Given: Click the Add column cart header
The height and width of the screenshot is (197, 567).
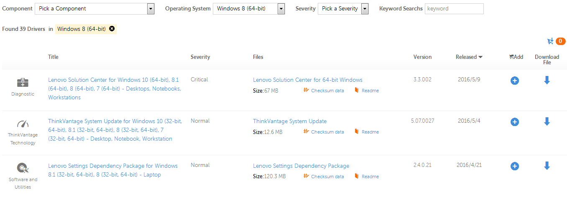Looking at the screenshot, I should coord(516,57).
